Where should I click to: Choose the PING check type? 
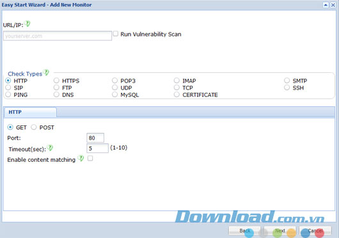[x=8, y=95]
